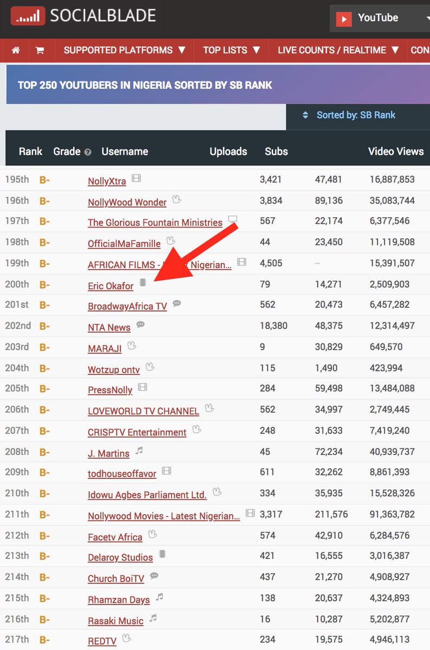Viewport: 430px width, 650px height.
Task: Click the Social Blade logo
Action: tap(83, 16)
